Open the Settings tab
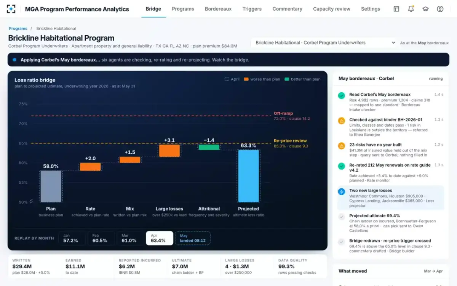The height and width of the screenshot is (286, 457). [371, 9]
